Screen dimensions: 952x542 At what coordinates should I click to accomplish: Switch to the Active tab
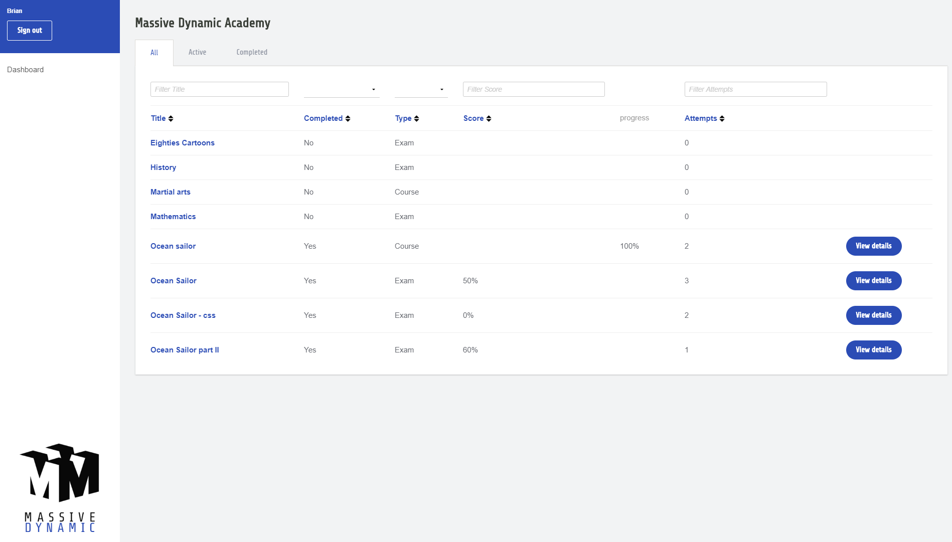pyautogui.click(x=197, y=52)
